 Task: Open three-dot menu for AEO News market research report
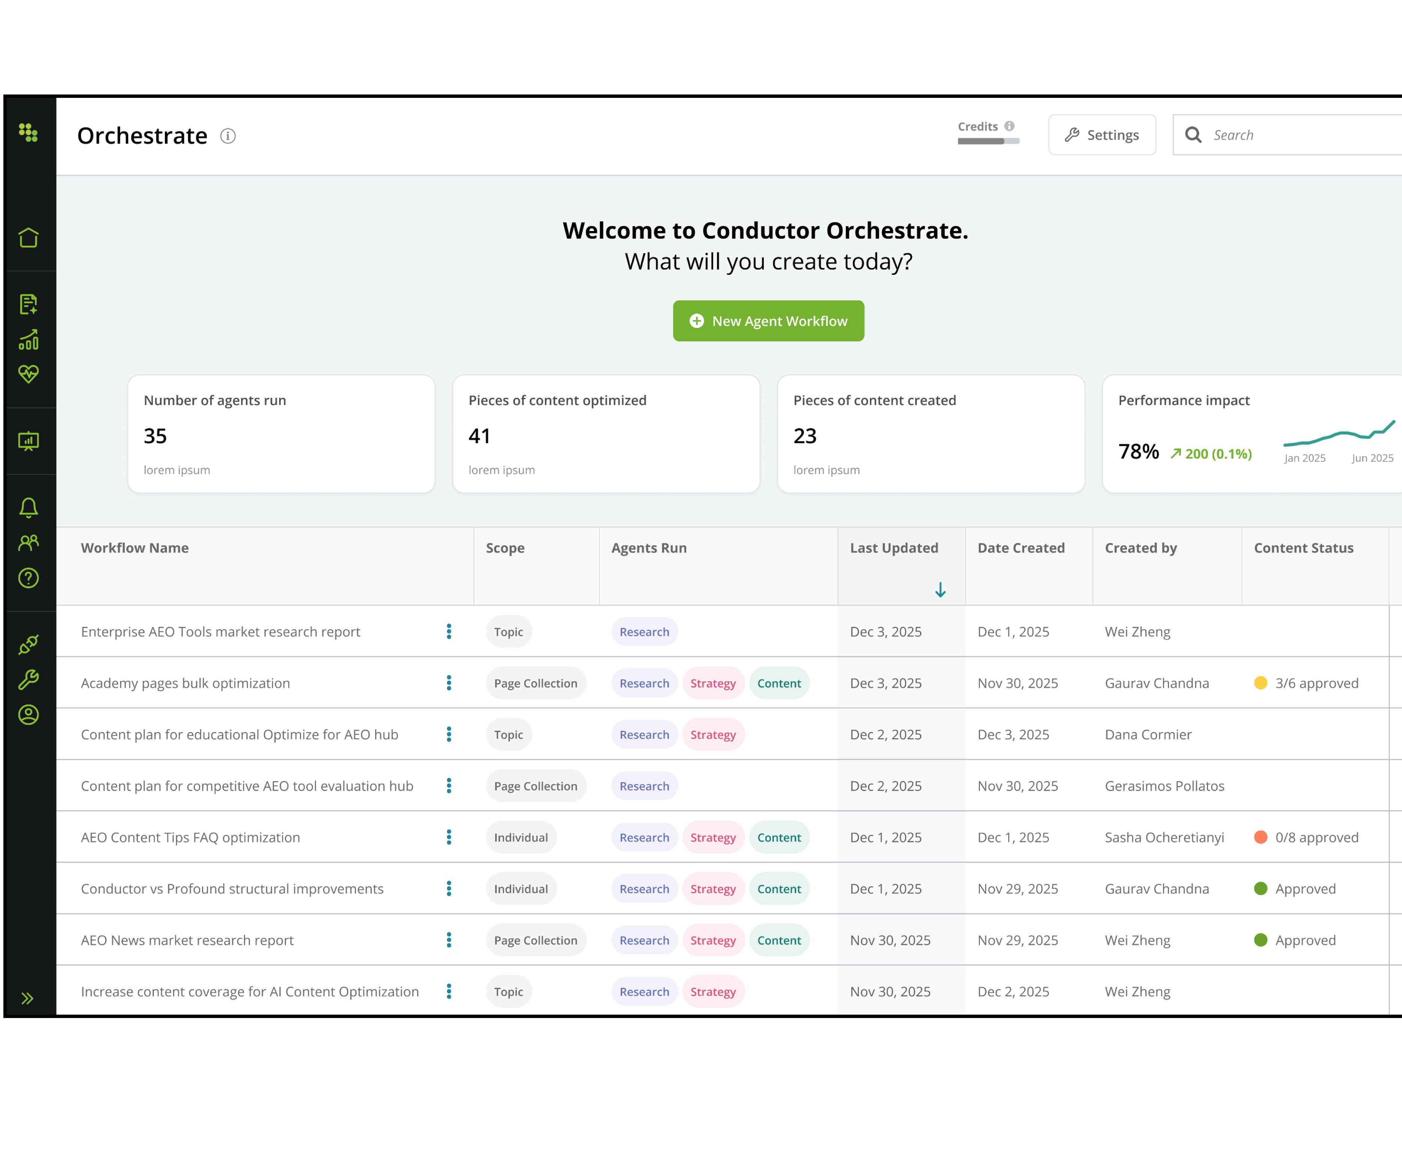[449, 940]
